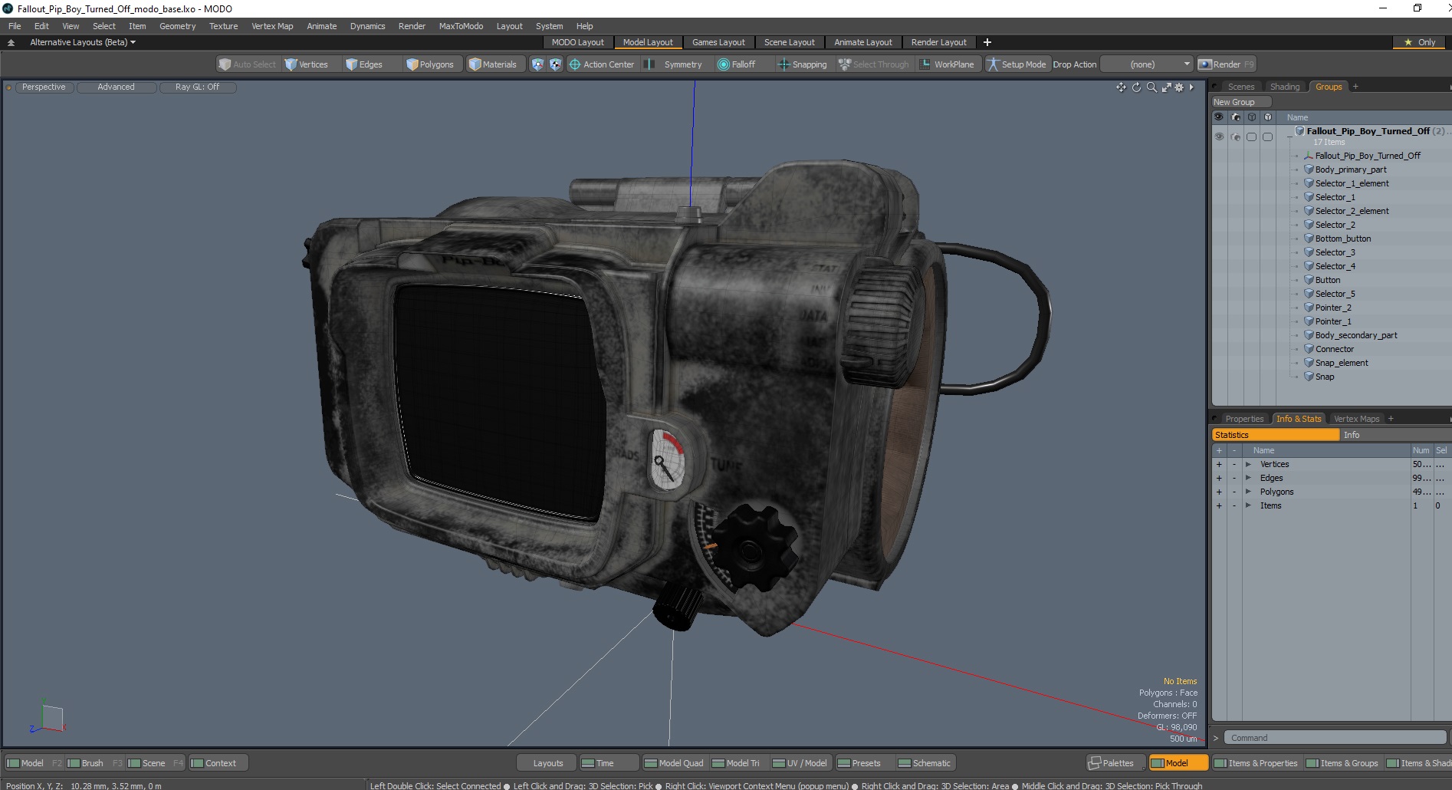Screen dimensions: 1452x790
Task: Expand the Items statistics row
Action: tap(1248, 506)
